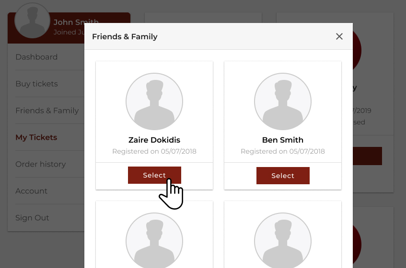
Task: Open Account settings page
Action: pyautogui.click(x=32, y=191)
